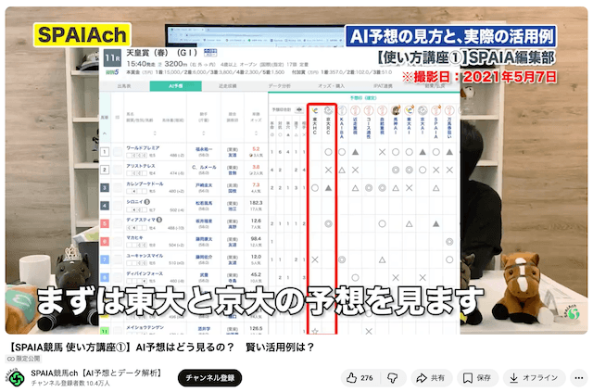The height and width of the screenshot is (392, 593).
Task: Click the チャンネル登録者数 10.4万人 text
Action: click(70, 384)
